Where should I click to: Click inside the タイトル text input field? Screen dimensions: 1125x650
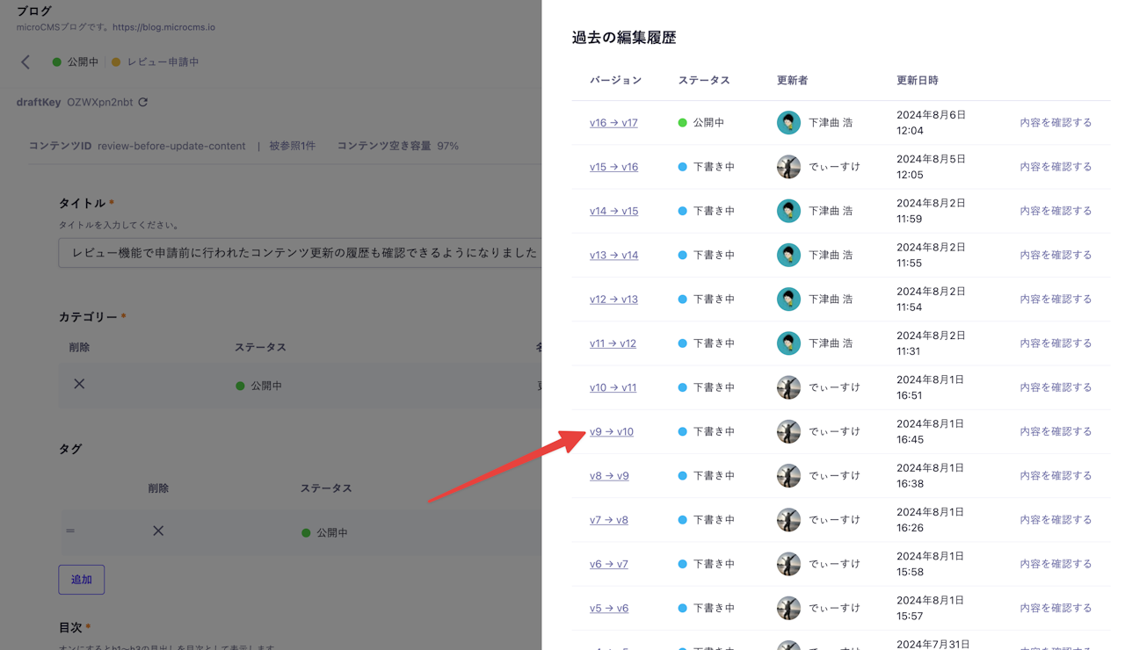click(x=299, y=253)
